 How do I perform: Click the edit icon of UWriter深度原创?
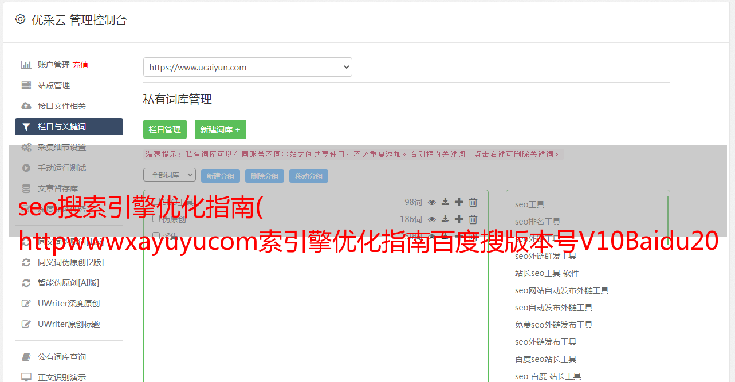click(26, 304)
